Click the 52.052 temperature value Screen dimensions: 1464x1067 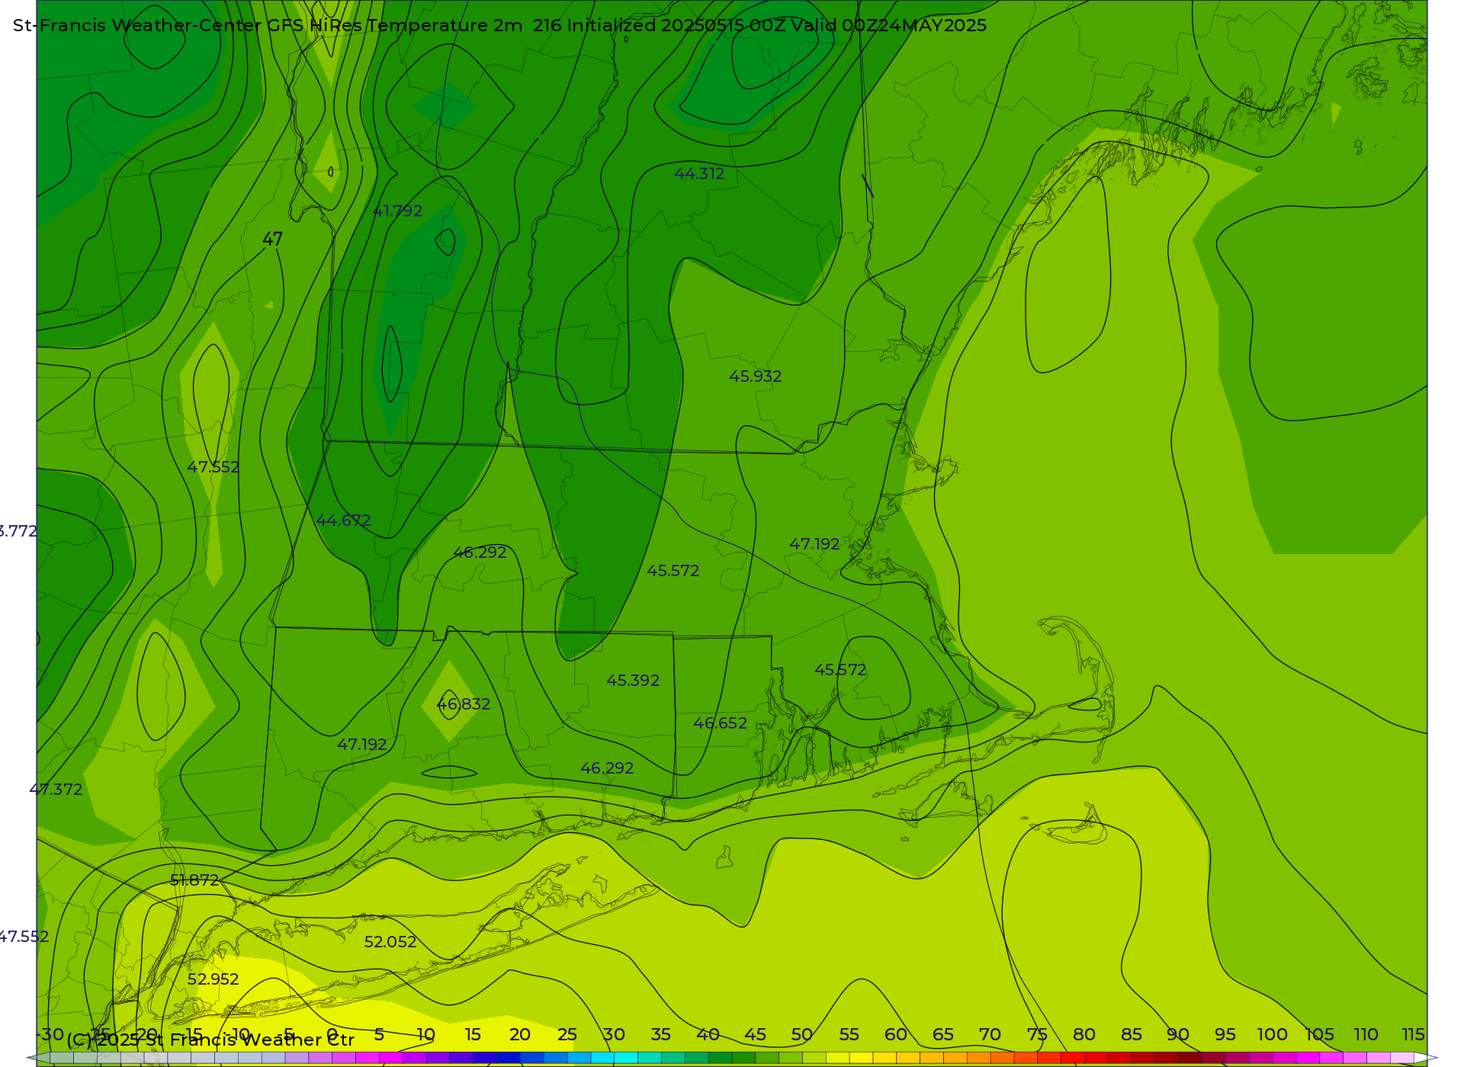(390, 942)
